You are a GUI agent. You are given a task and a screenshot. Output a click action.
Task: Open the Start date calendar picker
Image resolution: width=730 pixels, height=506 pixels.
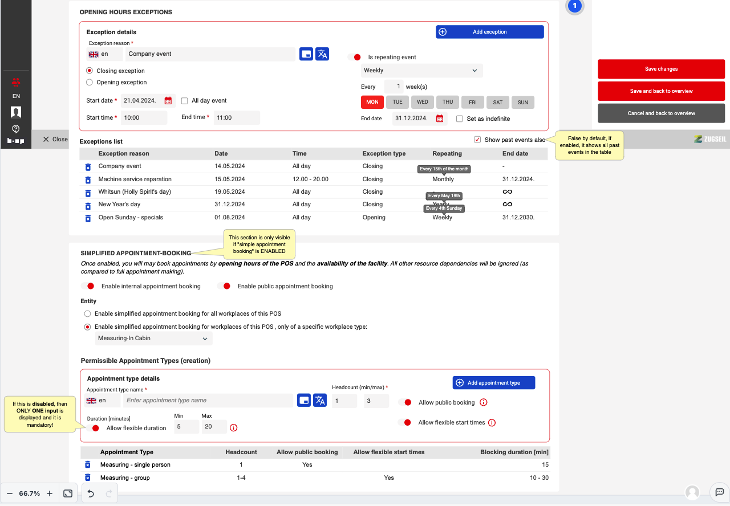168,101
